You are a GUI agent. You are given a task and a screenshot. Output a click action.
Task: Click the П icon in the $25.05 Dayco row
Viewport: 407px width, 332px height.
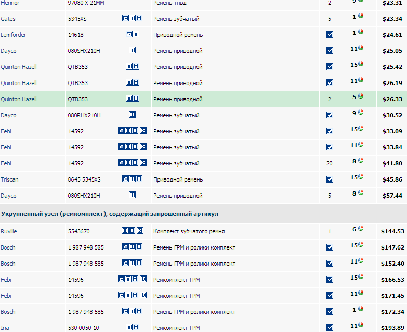(x=133, y=50)
